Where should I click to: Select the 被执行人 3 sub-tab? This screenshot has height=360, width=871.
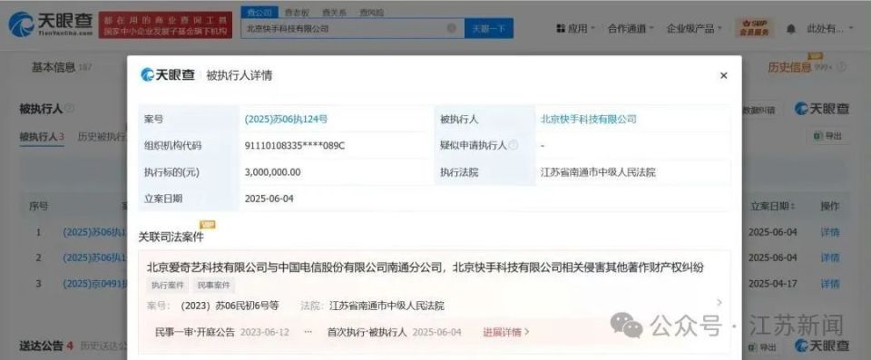[42, 137]
